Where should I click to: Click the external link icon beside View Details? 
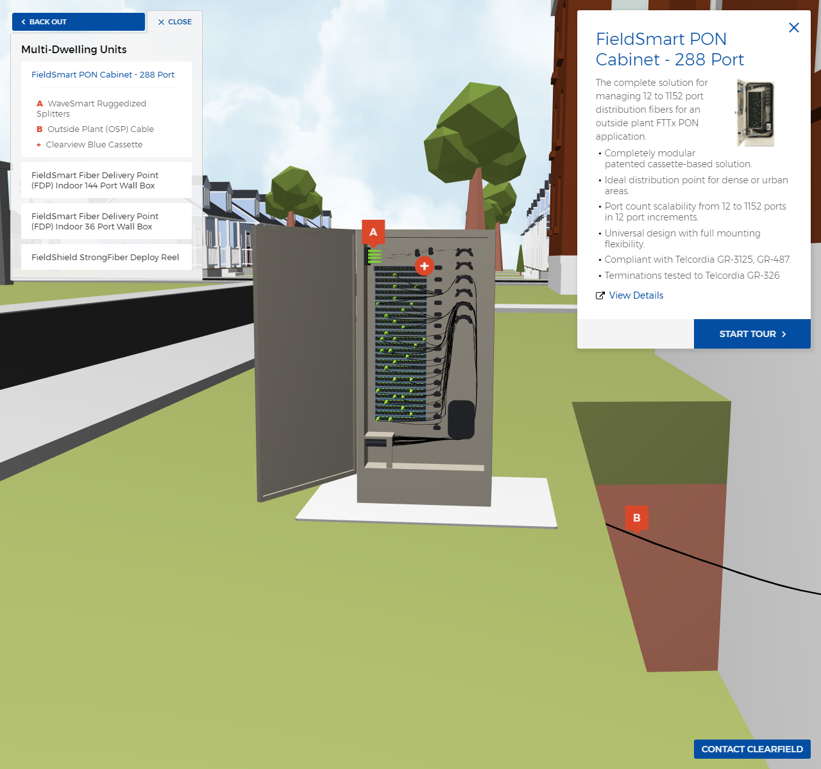tap(600, 295)
